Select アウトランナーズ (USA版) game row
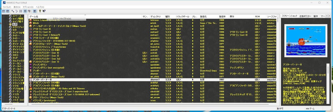Viewport: 333px width, 112px height. point(153,38)
